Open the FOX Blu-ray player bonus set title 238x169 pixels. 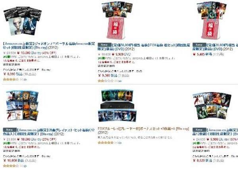coord(143,131)
